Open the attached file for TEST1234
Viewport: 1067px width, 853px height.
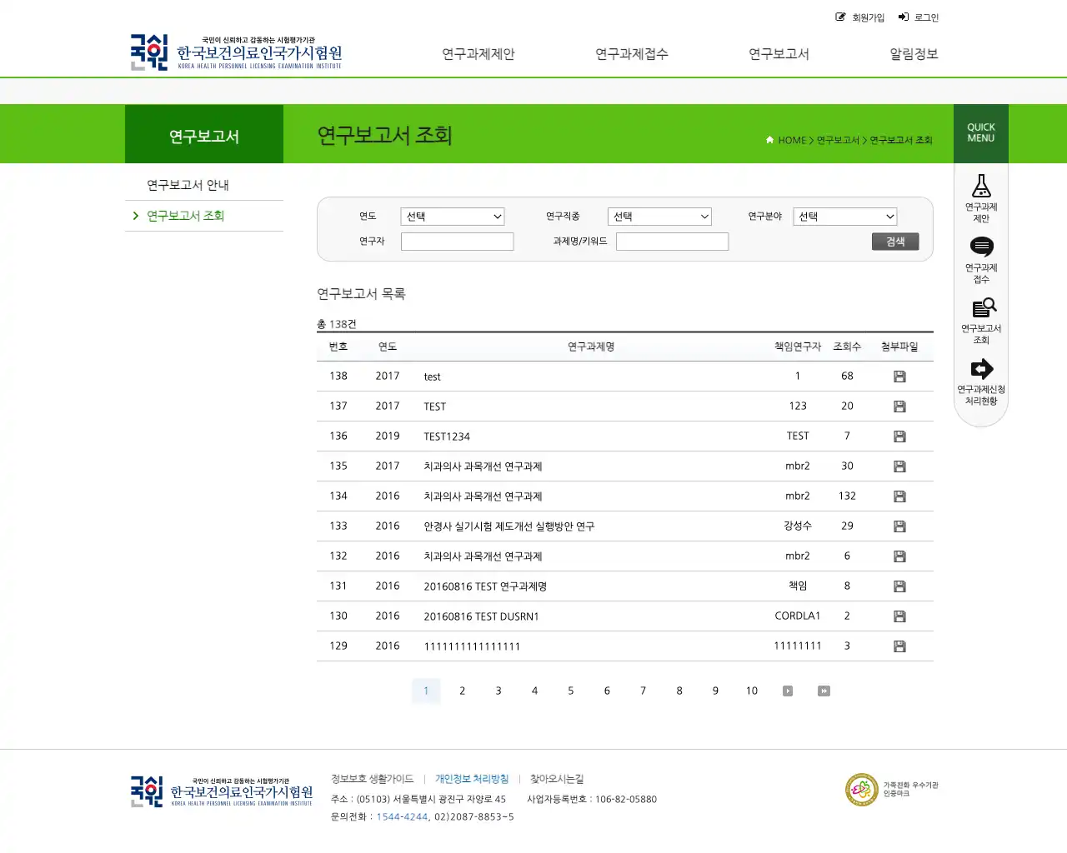(x=899, y=436)
